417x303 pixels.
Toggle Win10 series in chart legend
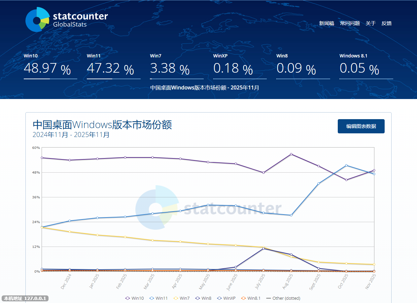point(134,298)
